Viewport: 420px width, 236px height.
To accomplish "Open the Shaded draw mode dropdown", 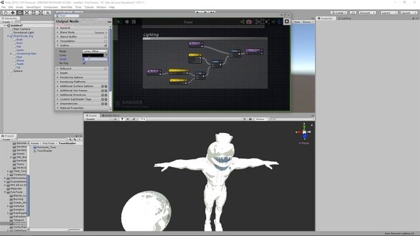I will [x=98, y=119].
